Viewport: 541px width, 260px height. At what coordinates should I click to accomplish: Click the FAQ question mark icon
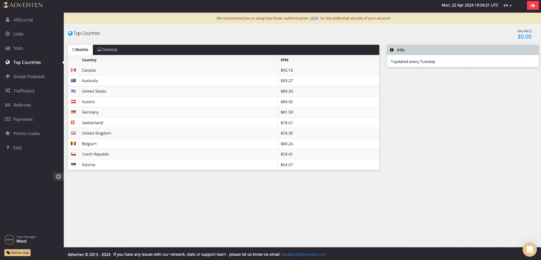7,148
